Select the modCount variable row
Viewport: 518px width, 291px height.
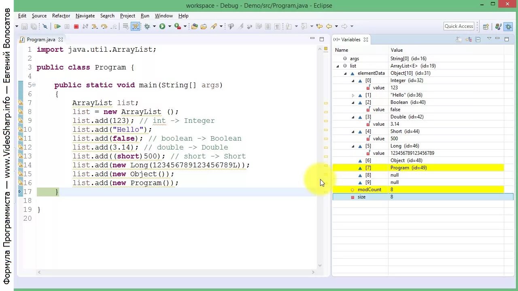pos(418,190)
